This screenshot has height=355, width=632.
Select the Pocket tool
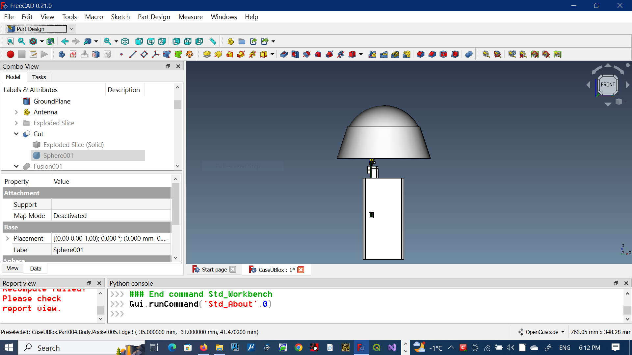click(x=284, y=54)
